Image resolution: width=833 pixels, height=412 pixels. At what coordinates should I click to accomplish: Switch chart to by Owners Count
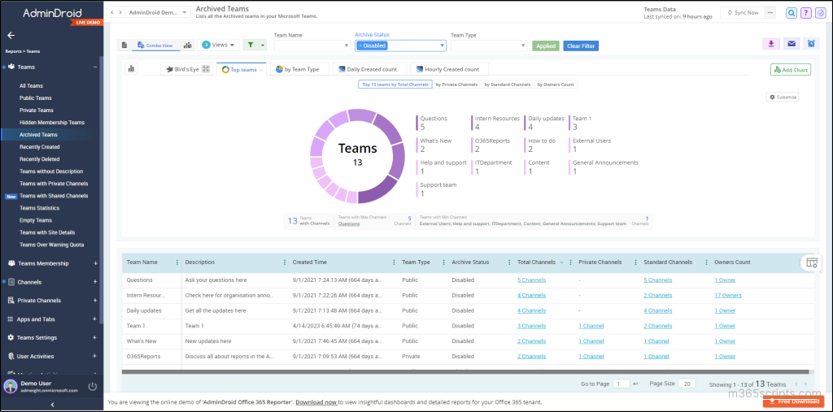click(555, 85)
